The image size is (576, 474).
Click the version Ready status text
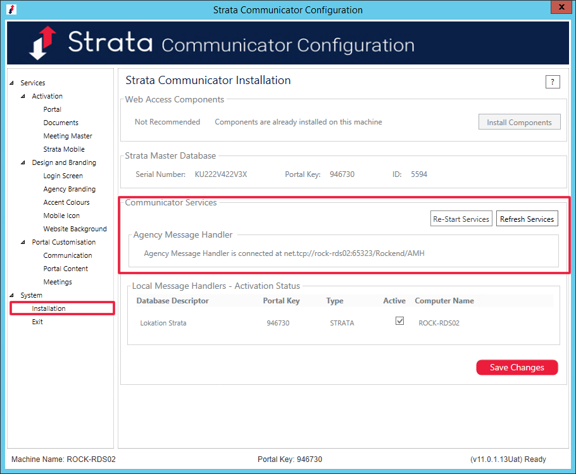pyautogui.click(x=508, y=459)
